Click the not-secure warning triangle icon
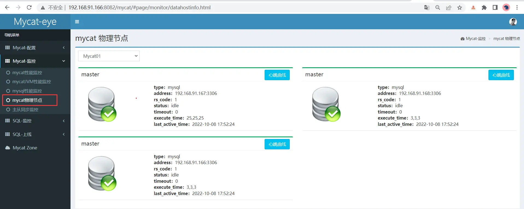This screenshot has height=209, width=524. [x=43, y=8]
